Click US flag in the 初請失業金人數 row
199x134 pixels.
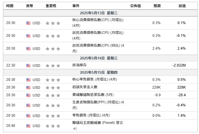click(28, 87)
